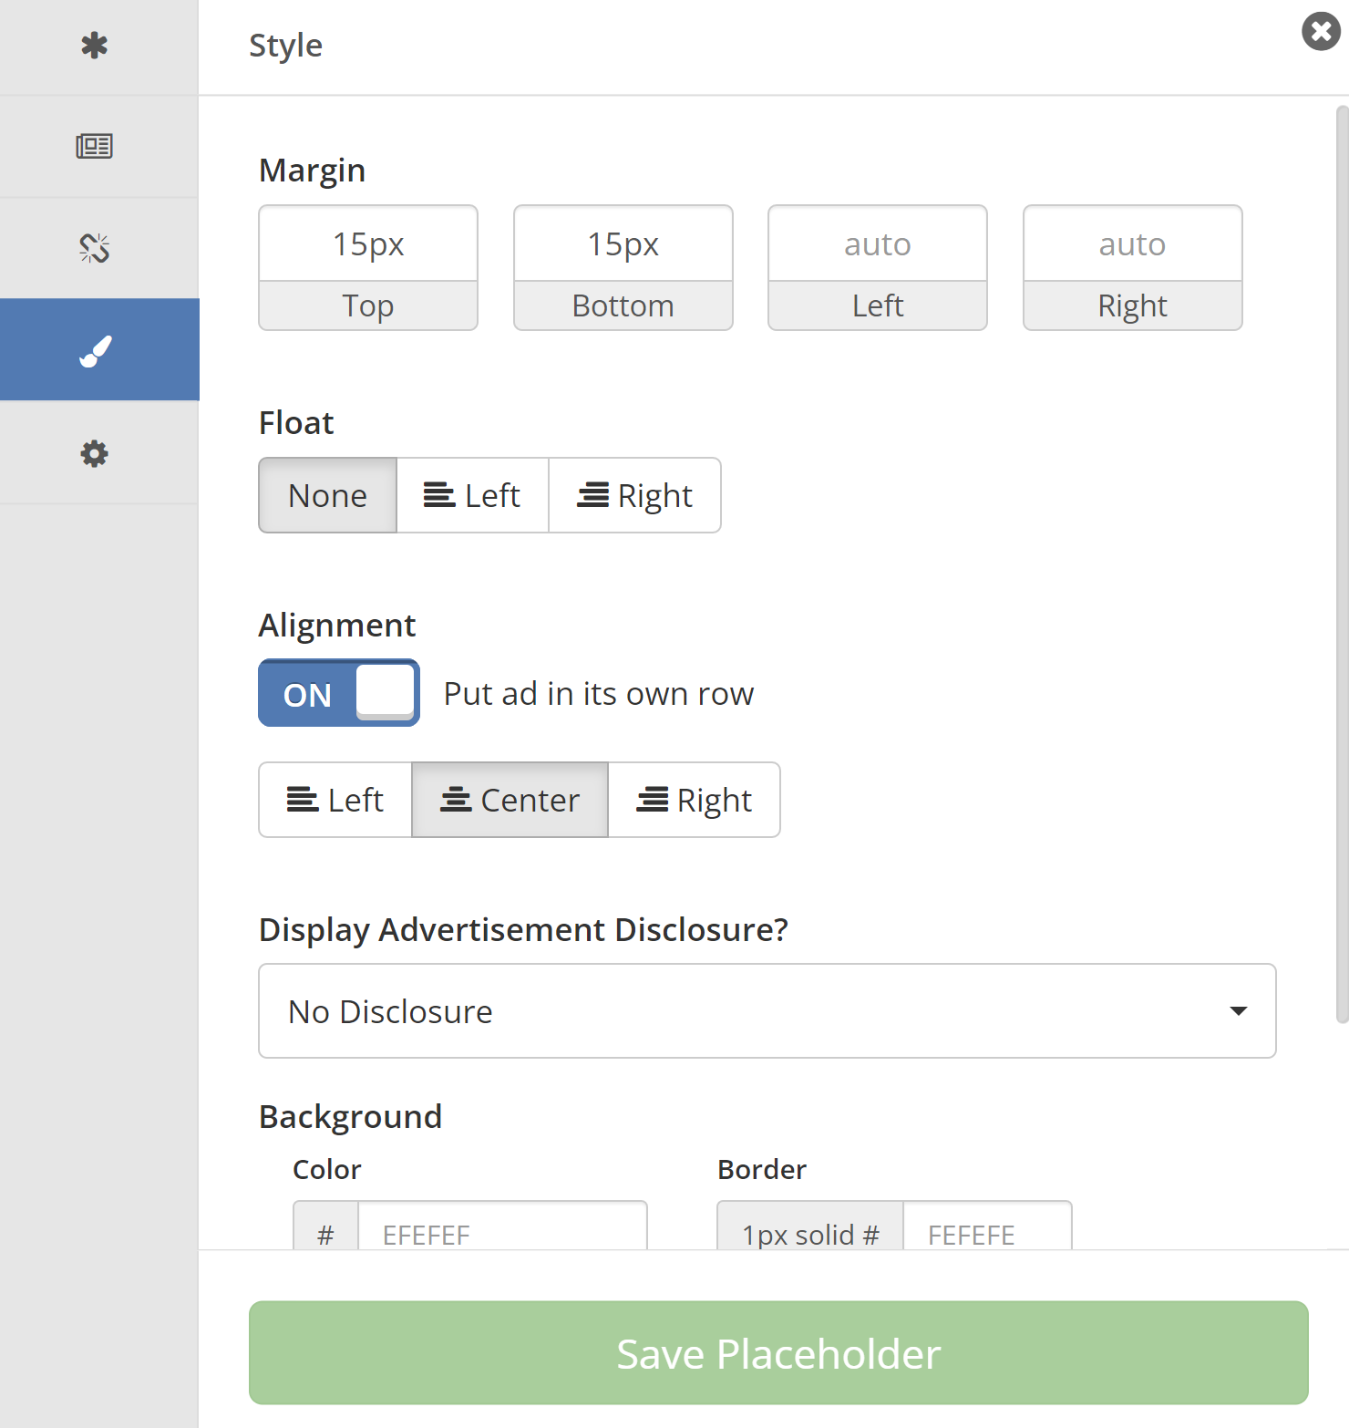The height and width of the screenshot is (1428, 1349).
Task: Align ad to the Right
Action: 694,800
